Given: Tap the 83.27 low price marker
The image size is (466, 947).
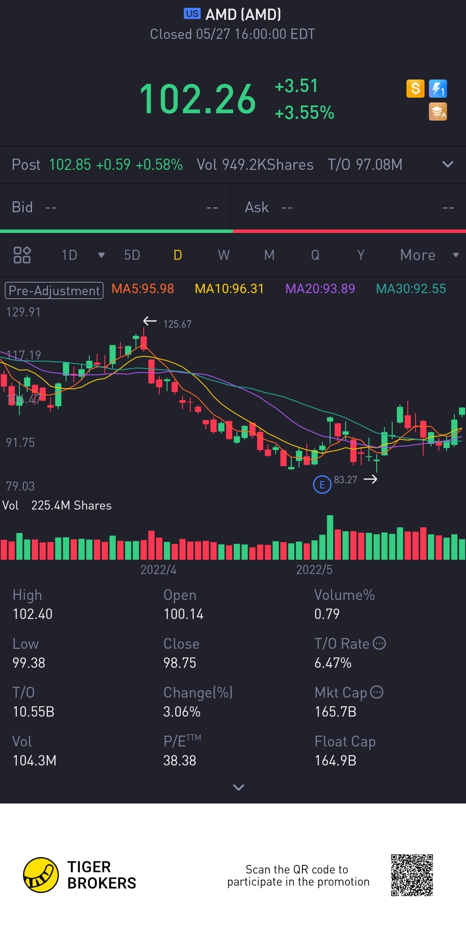Looking at the screenshot, I should (x=345, y=480).
